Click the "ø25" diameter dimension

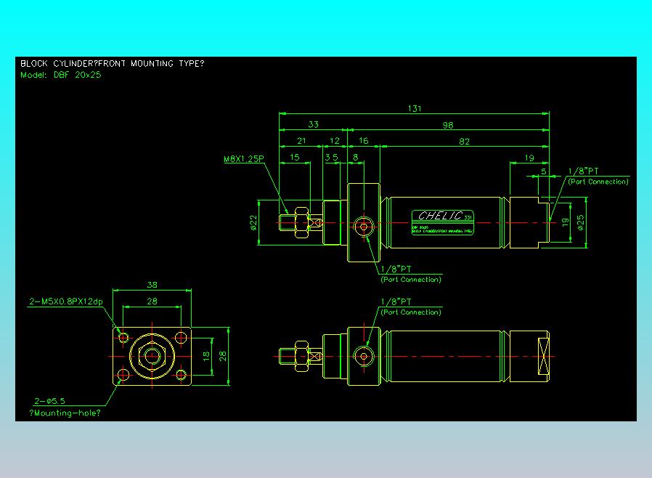(x=581, y=222)
